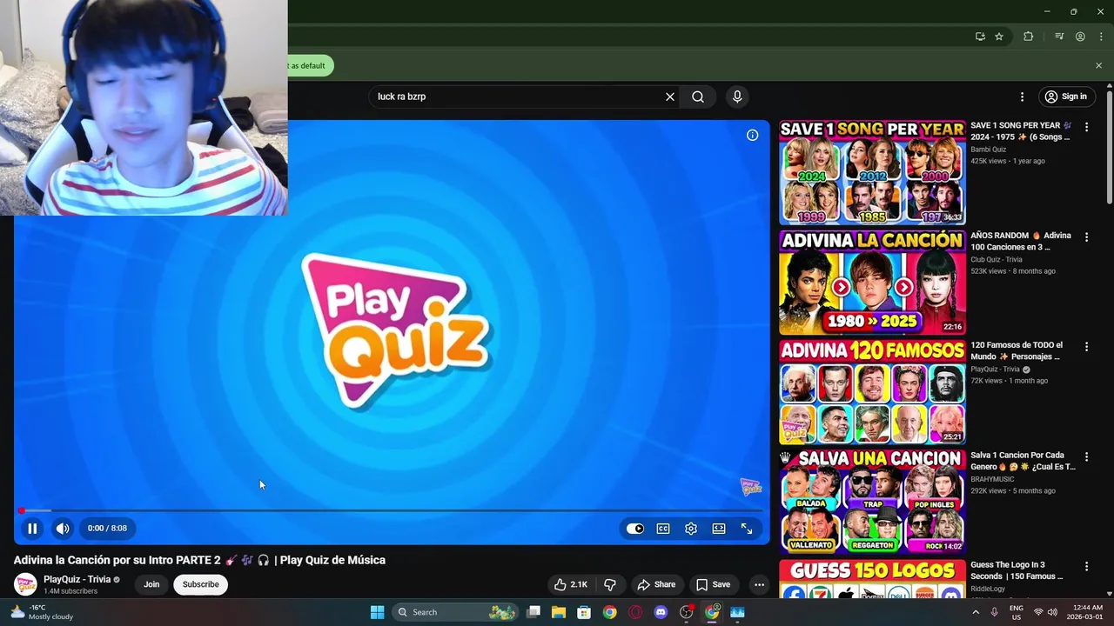Turn on closed captions CC button
This screenshot has height=626, width=1114.
pos(663,529)
